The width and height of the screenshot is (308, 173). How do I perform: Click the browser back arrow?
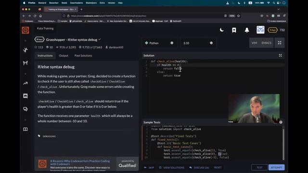tap(24, 16)
